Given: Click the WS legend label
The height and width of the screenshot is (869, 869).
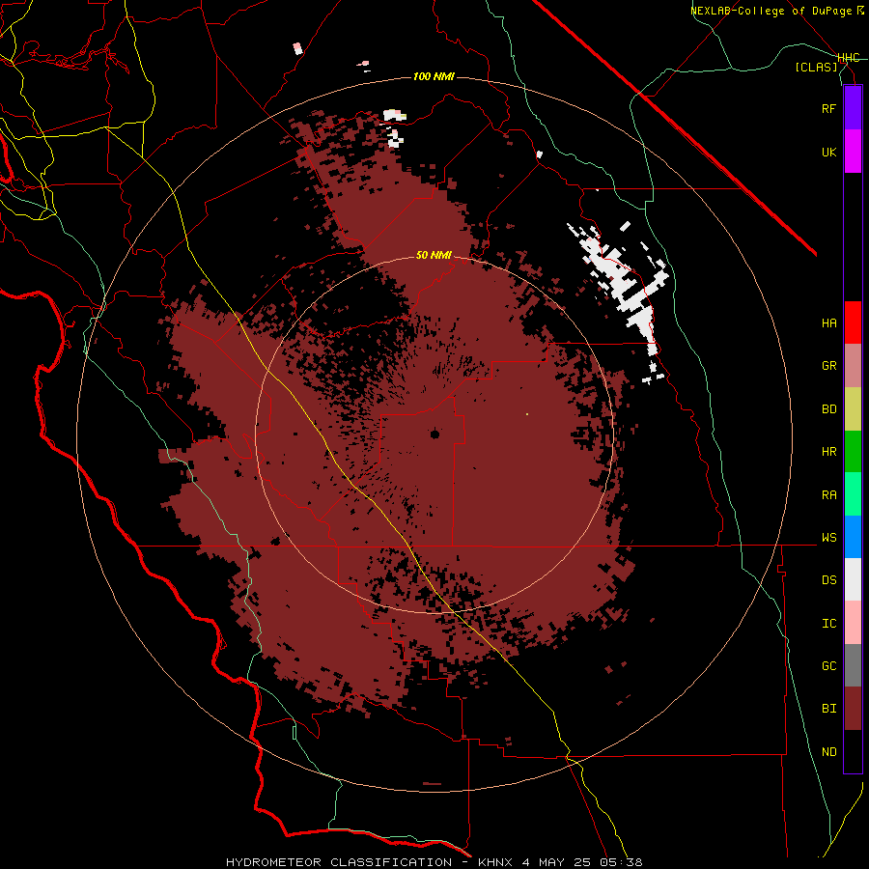Looking at the screenshot, I should tap(829, 538).
